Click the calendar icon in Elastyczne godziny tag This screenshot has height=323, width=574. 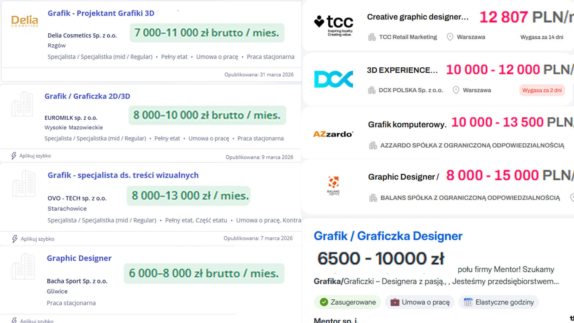coord(468,302)
